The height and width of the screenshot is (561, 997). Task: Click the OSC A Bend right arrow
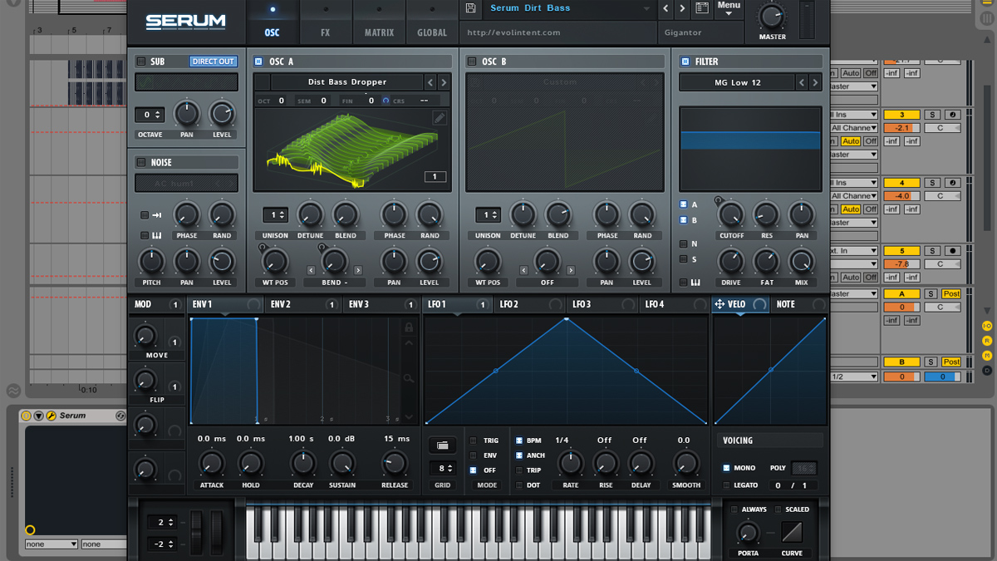pyautogui.click(x=358, y=270)
